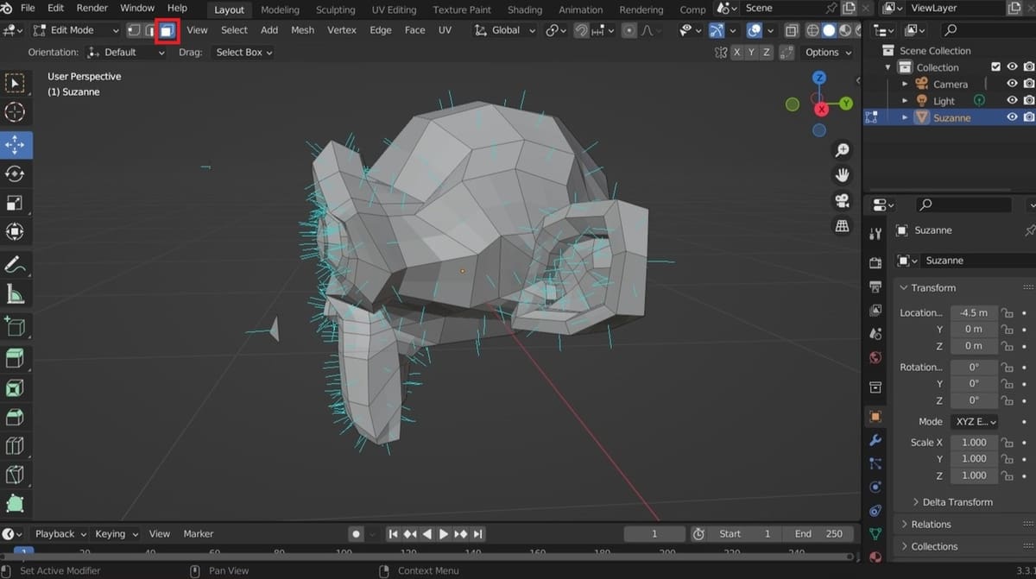The width and height of the screenshot is (1036, 579).
Task: Click the Location X field
Action: (974, 312)
